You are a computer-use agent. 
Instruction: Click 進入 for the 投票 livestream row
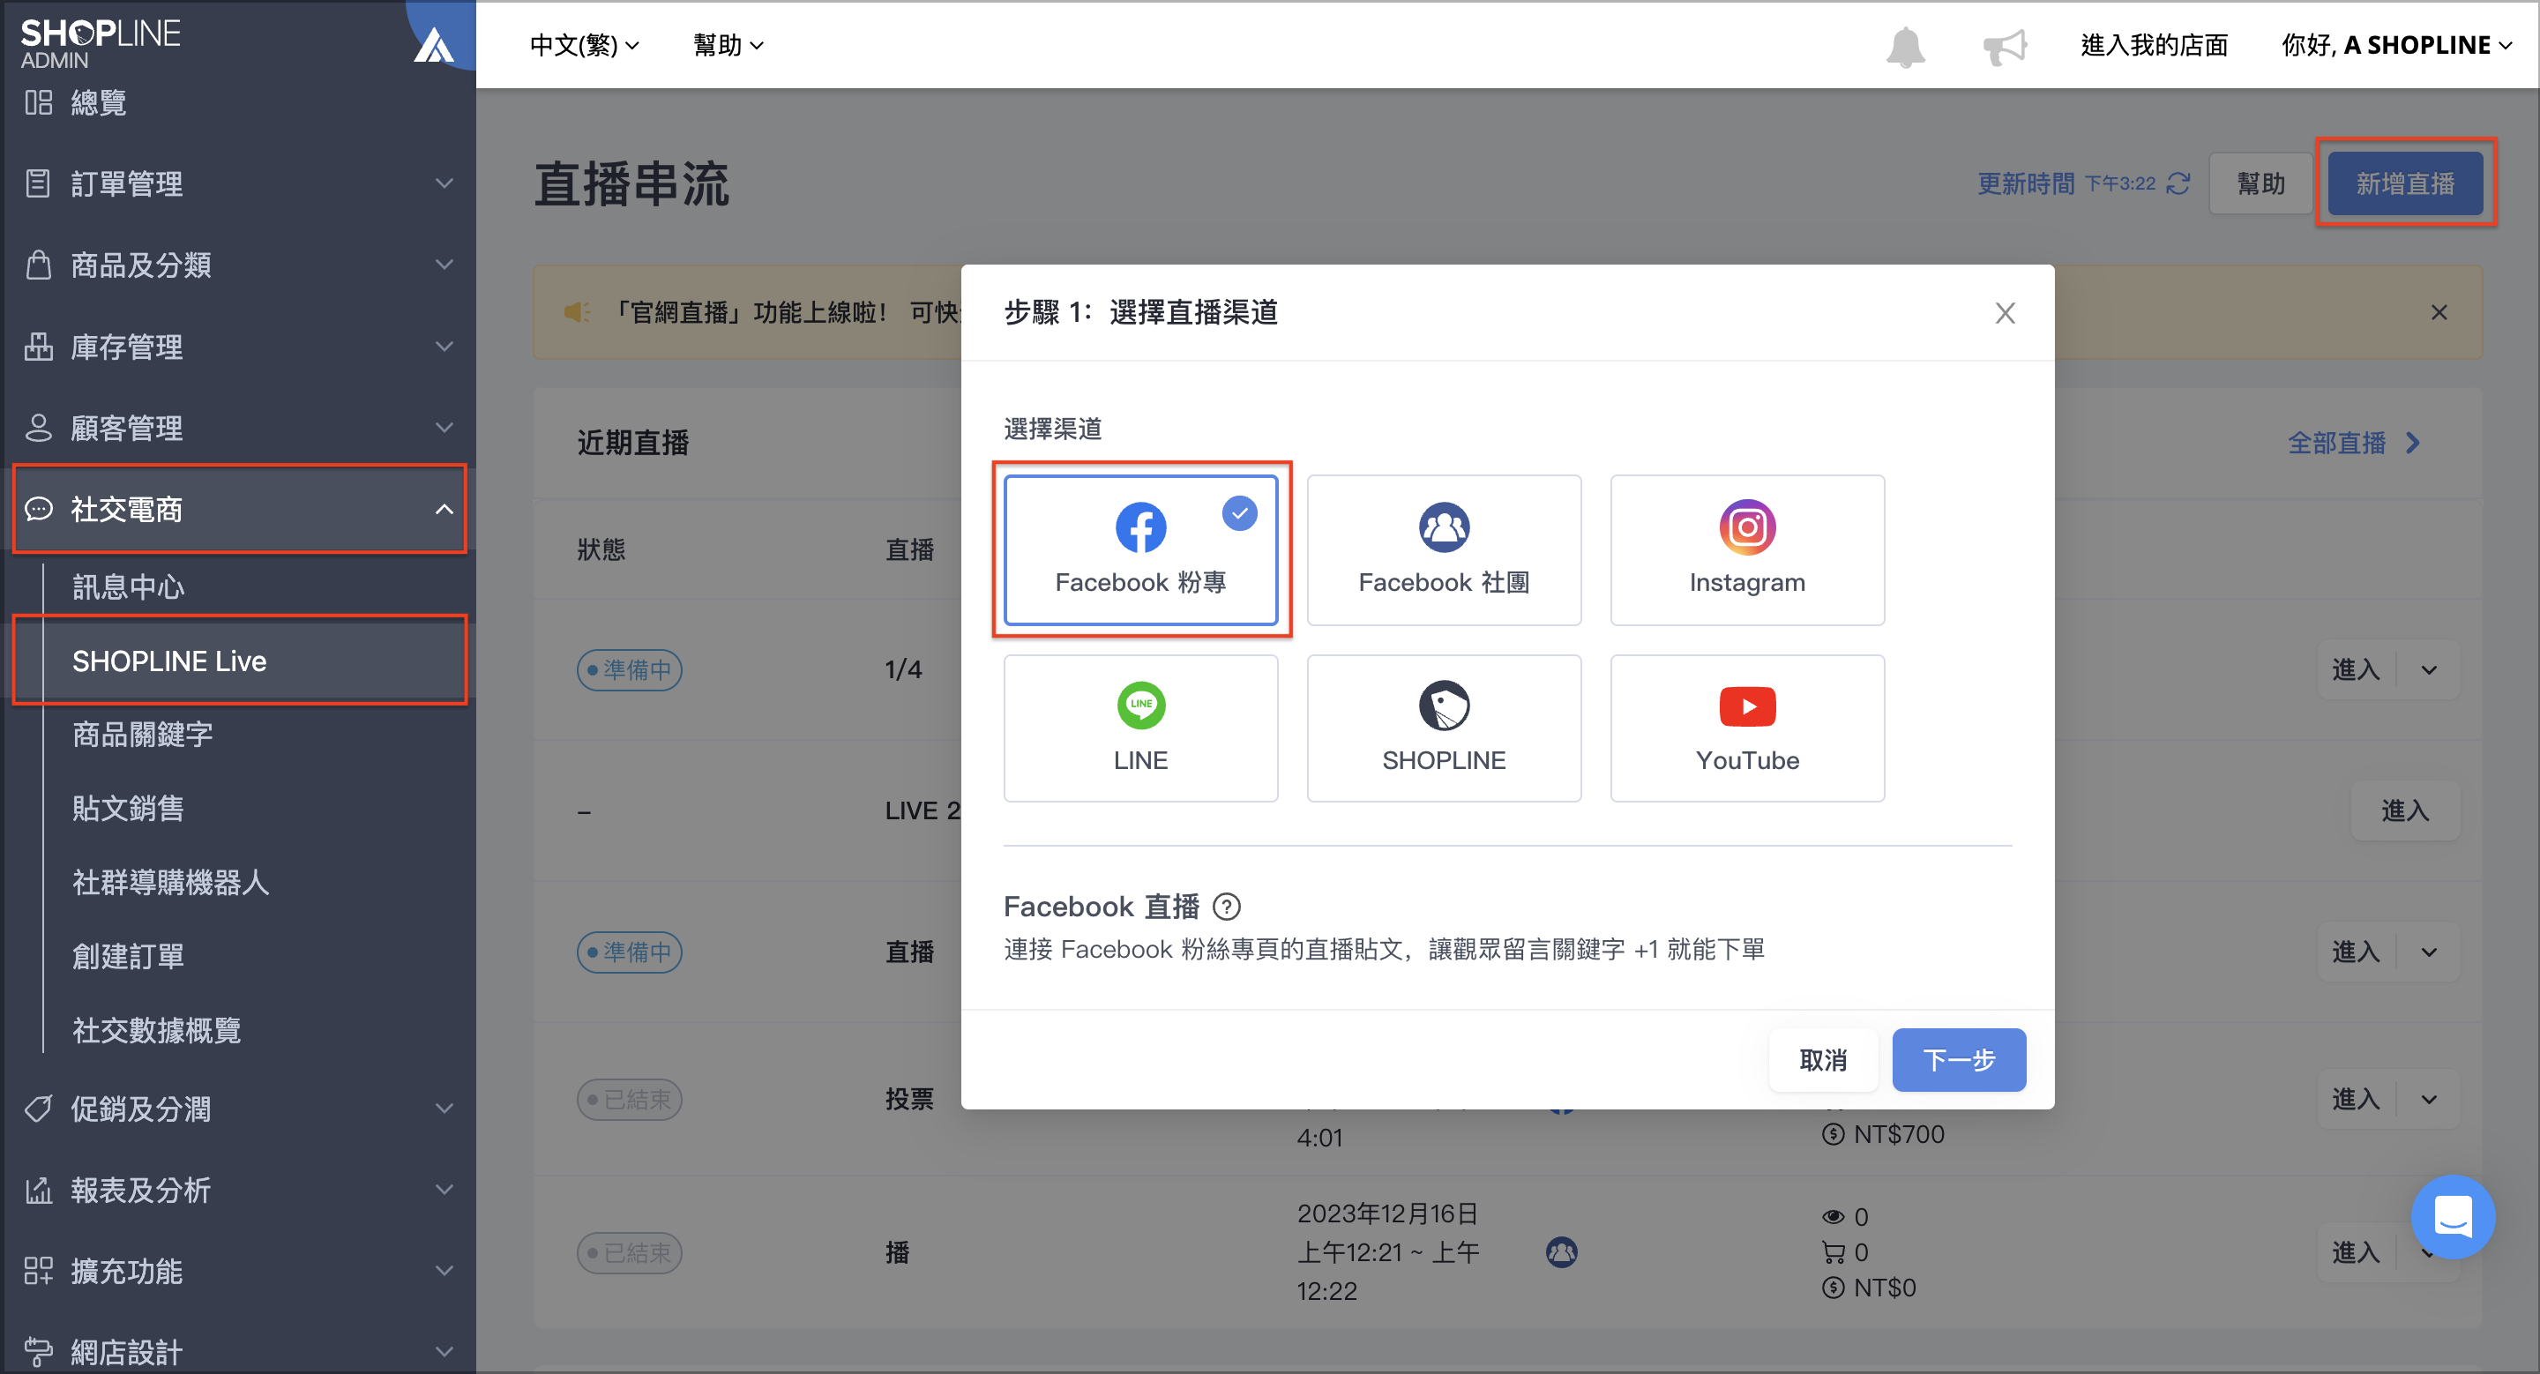coord(2356,1099)
